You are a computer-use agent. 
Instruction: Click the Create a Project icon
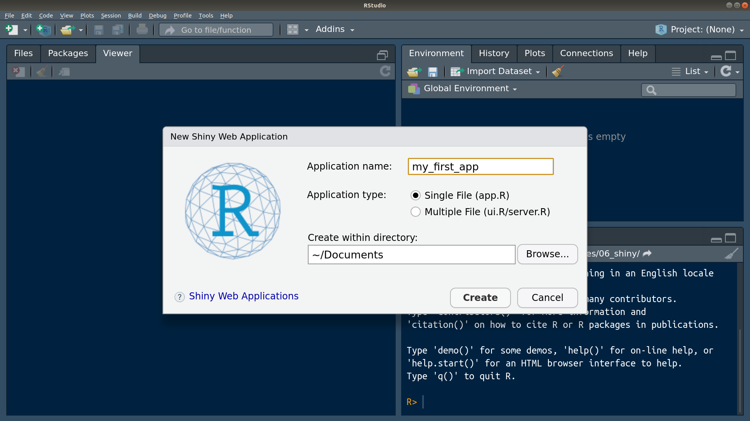(x=43, y=30)
